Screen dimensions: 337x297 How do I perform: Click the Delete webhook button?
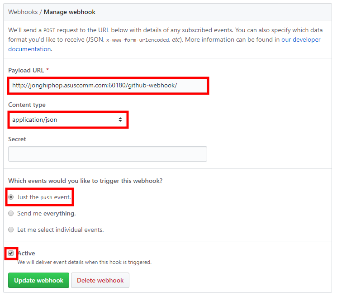tap(100, 280)
